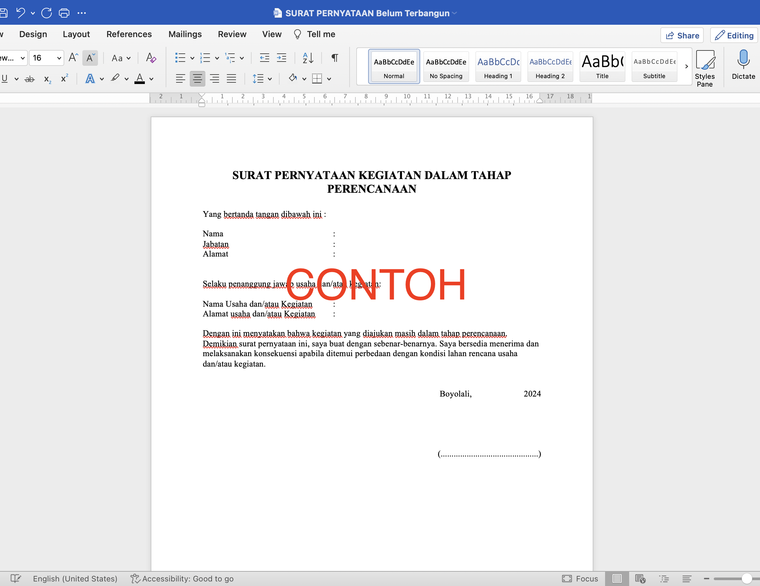Clear all text formatting
760x586 pixels.
[151, 57]
